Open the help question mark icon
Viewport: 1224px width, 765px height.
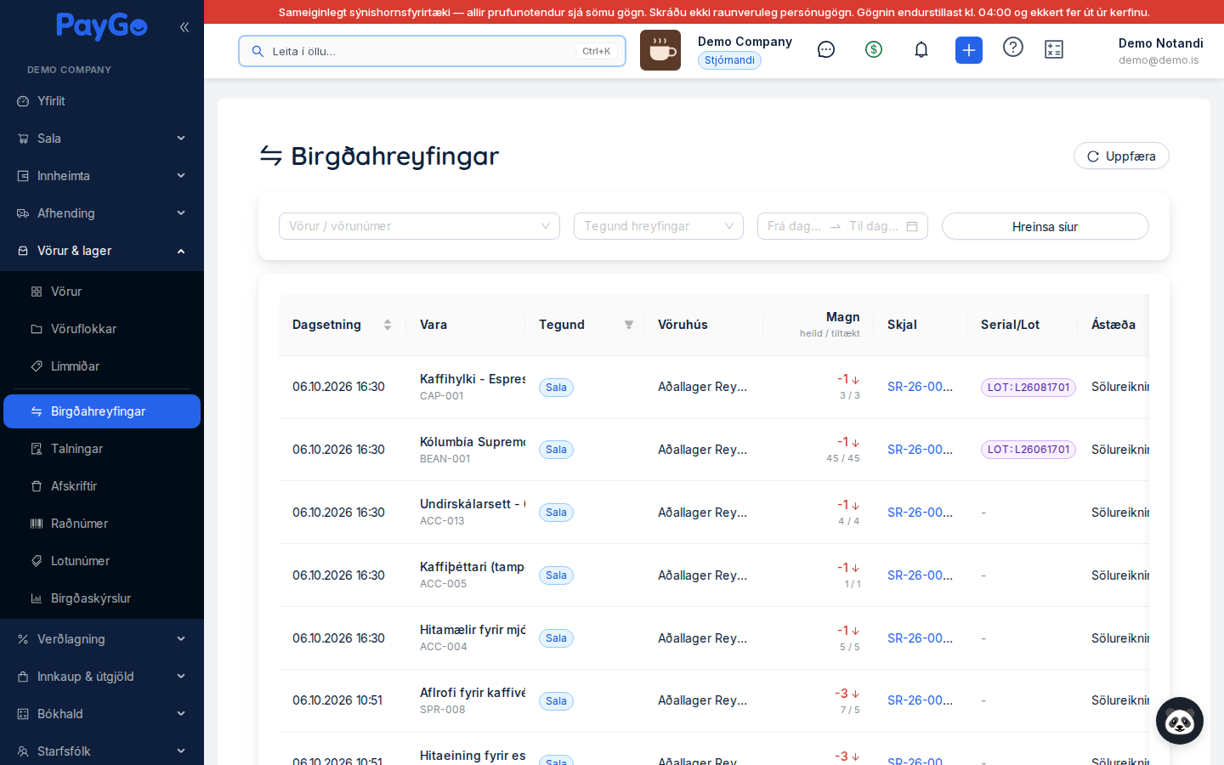[1013, 47]
